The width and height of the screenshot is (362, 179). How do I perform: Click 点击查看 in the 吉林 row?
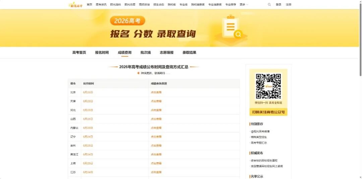[x=156, y=146]
